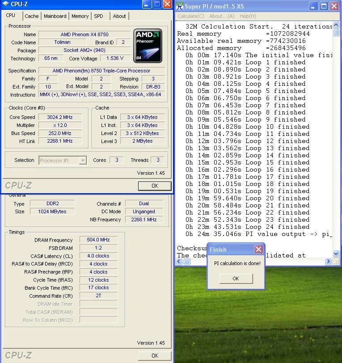The width and height of the screenshot is (342, 363).
Task: Click the scroll down arrow in Super PI
Action: click(336, 254)
